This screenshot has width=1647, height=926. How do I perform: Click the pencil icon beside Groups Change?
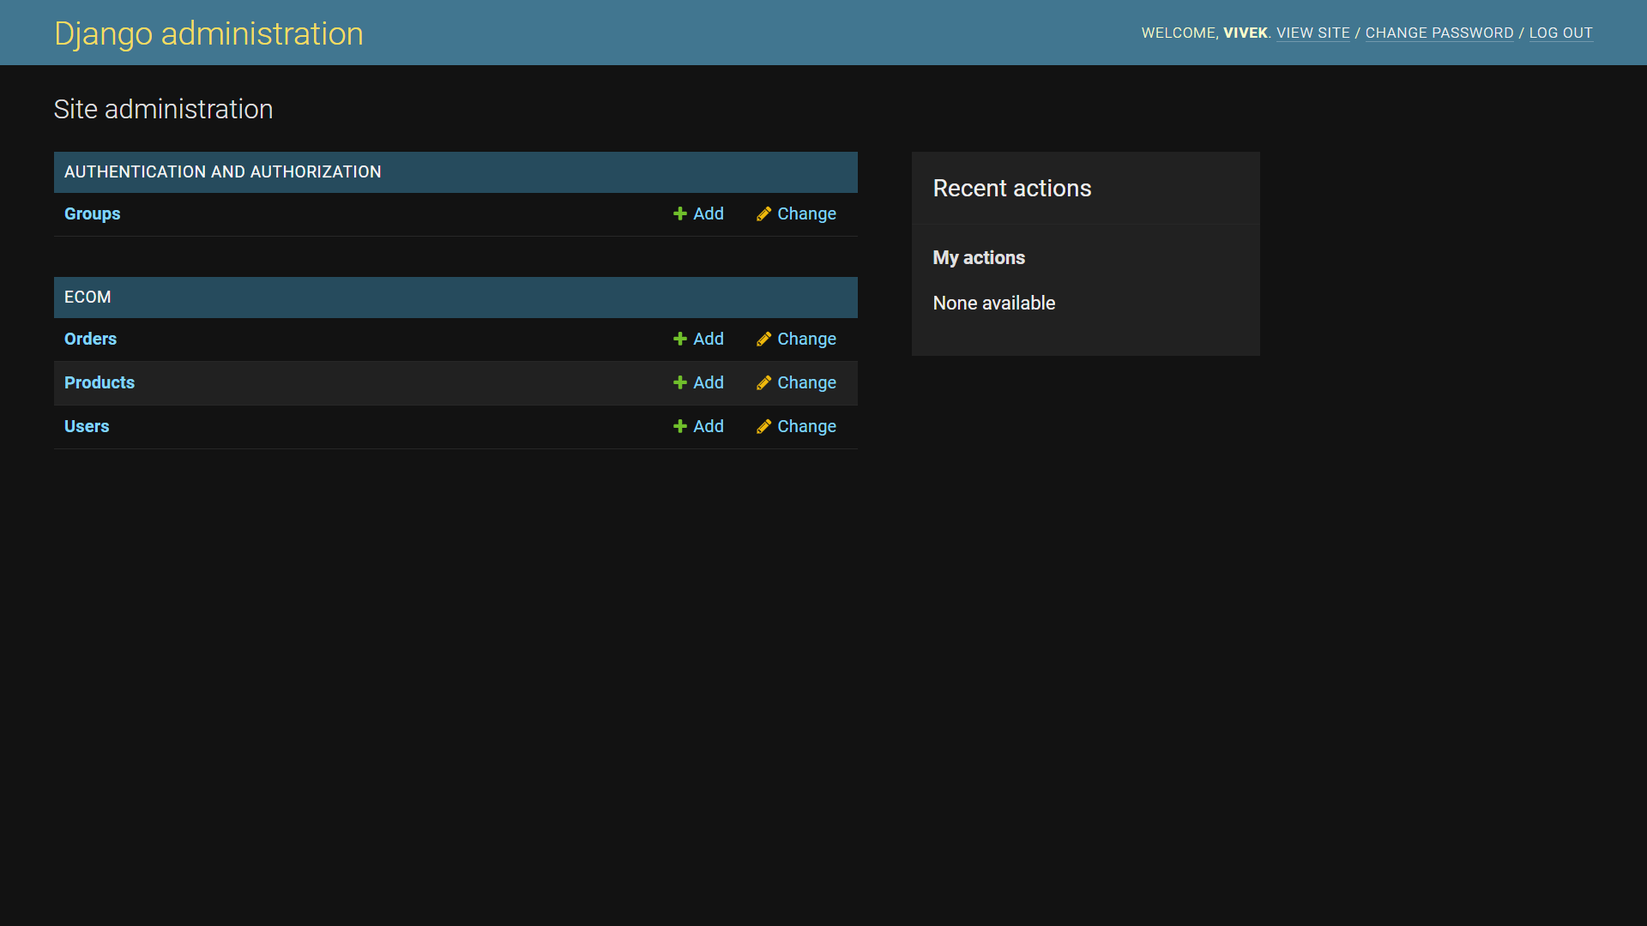coord(763,213)
